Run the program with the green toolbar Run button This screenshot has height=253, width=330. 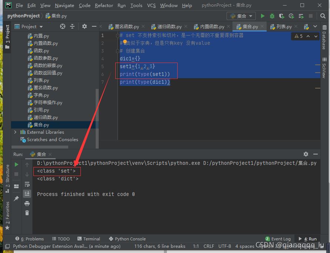pos(263,16)
